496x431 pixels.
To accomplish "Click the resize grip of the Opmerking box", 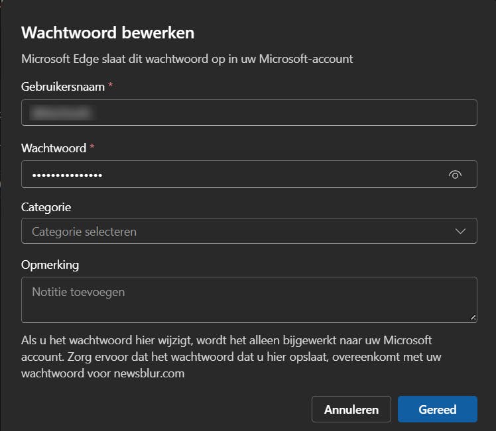I will point(473,318).
